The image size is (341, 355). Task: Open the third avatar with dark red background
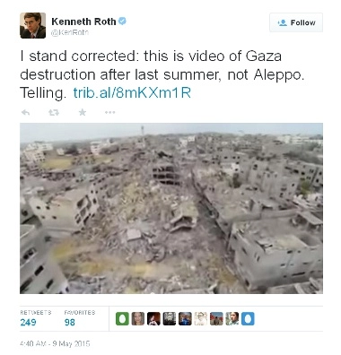(x=153, y=318)
